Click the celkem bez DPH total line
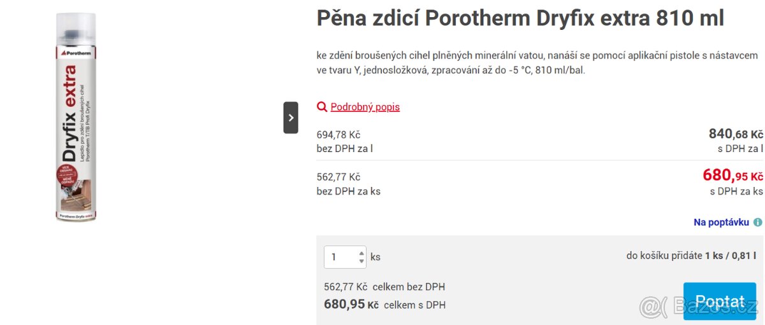765x325 pixels. (384, 287)
